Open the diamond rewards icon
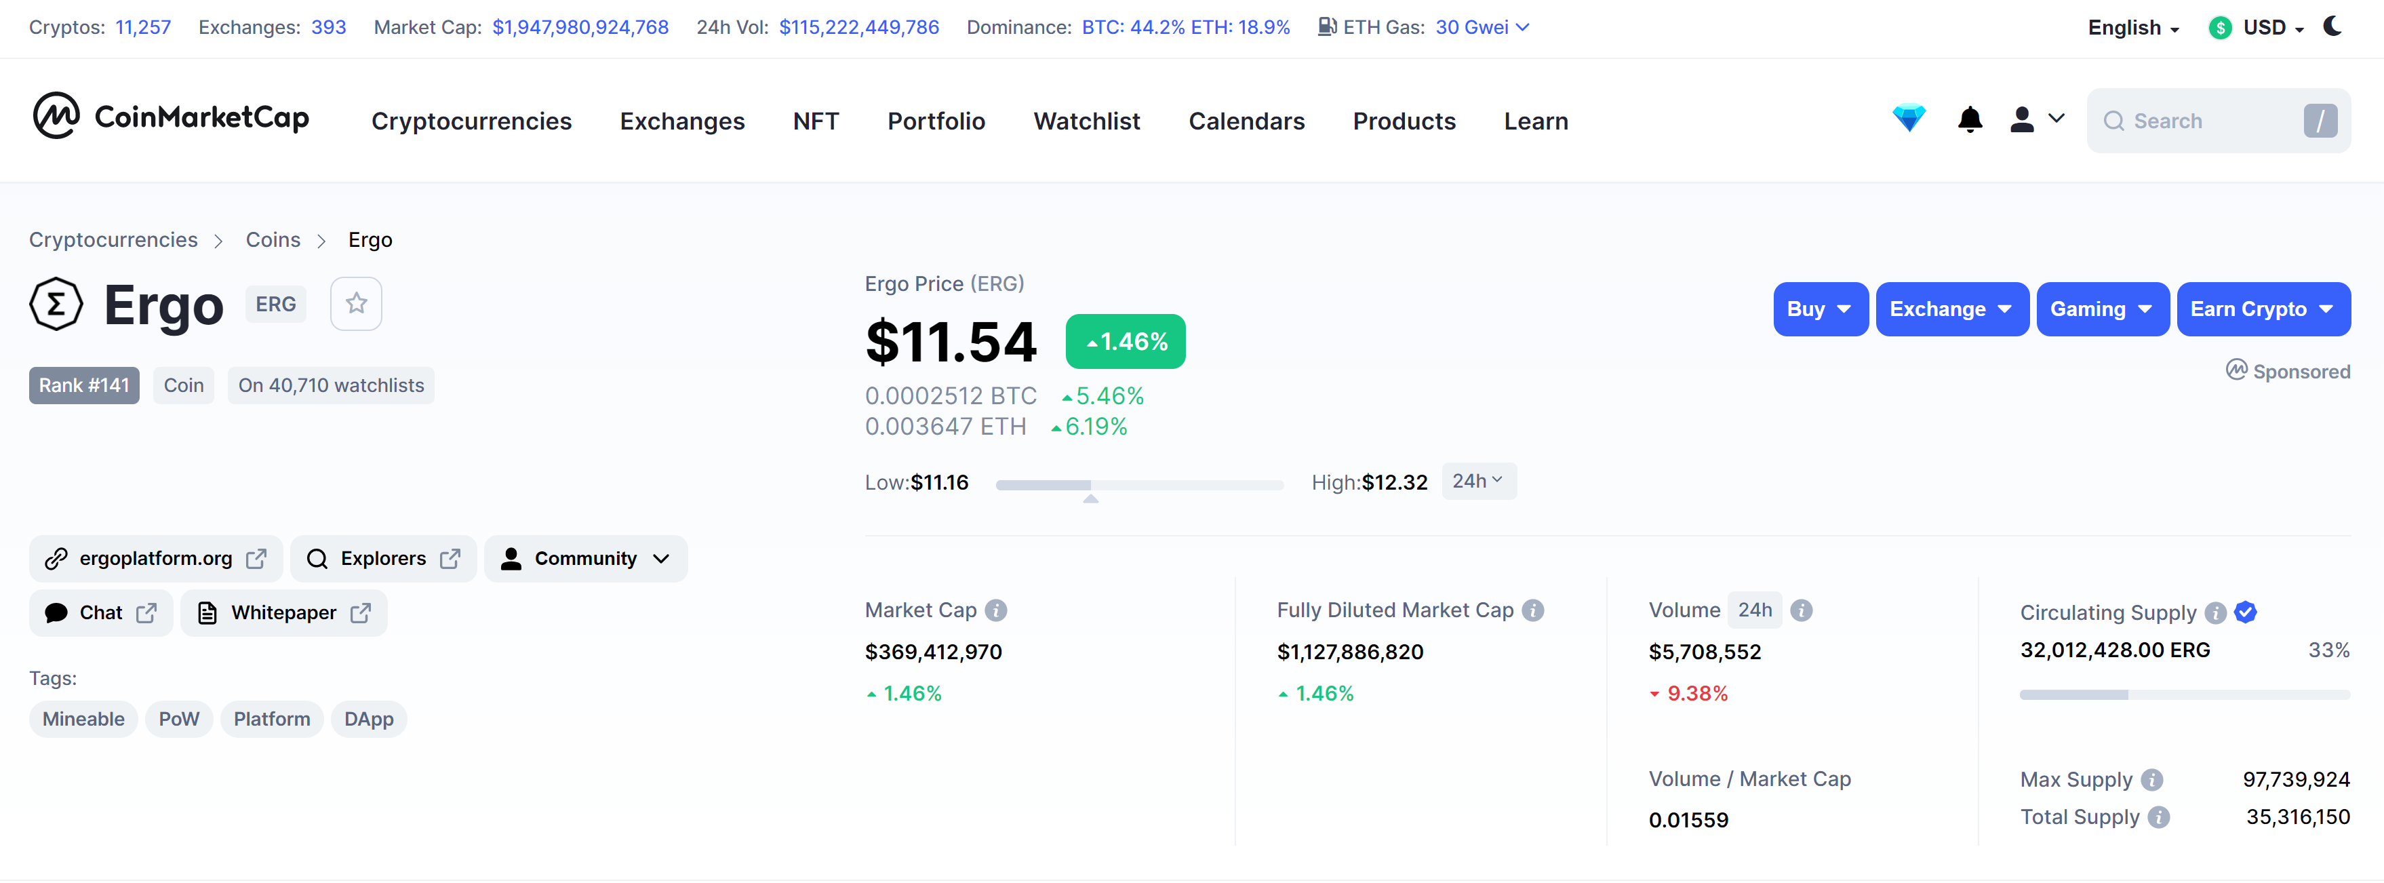This screenshot has height=883, width=2384. coord(1908,119)
